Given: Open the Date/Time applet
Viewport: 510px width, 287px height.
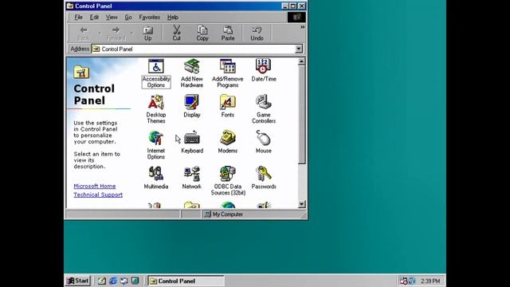Looking at the screenshot, I should click(x=264, y=70).
